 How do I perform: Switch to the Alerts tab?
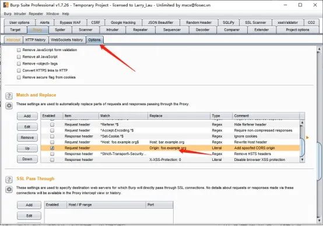coord(44,23)
